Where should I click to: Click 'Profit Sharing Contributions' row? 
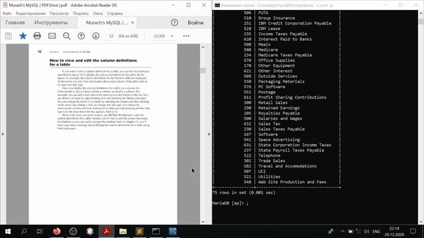click(x=292, y=97)
